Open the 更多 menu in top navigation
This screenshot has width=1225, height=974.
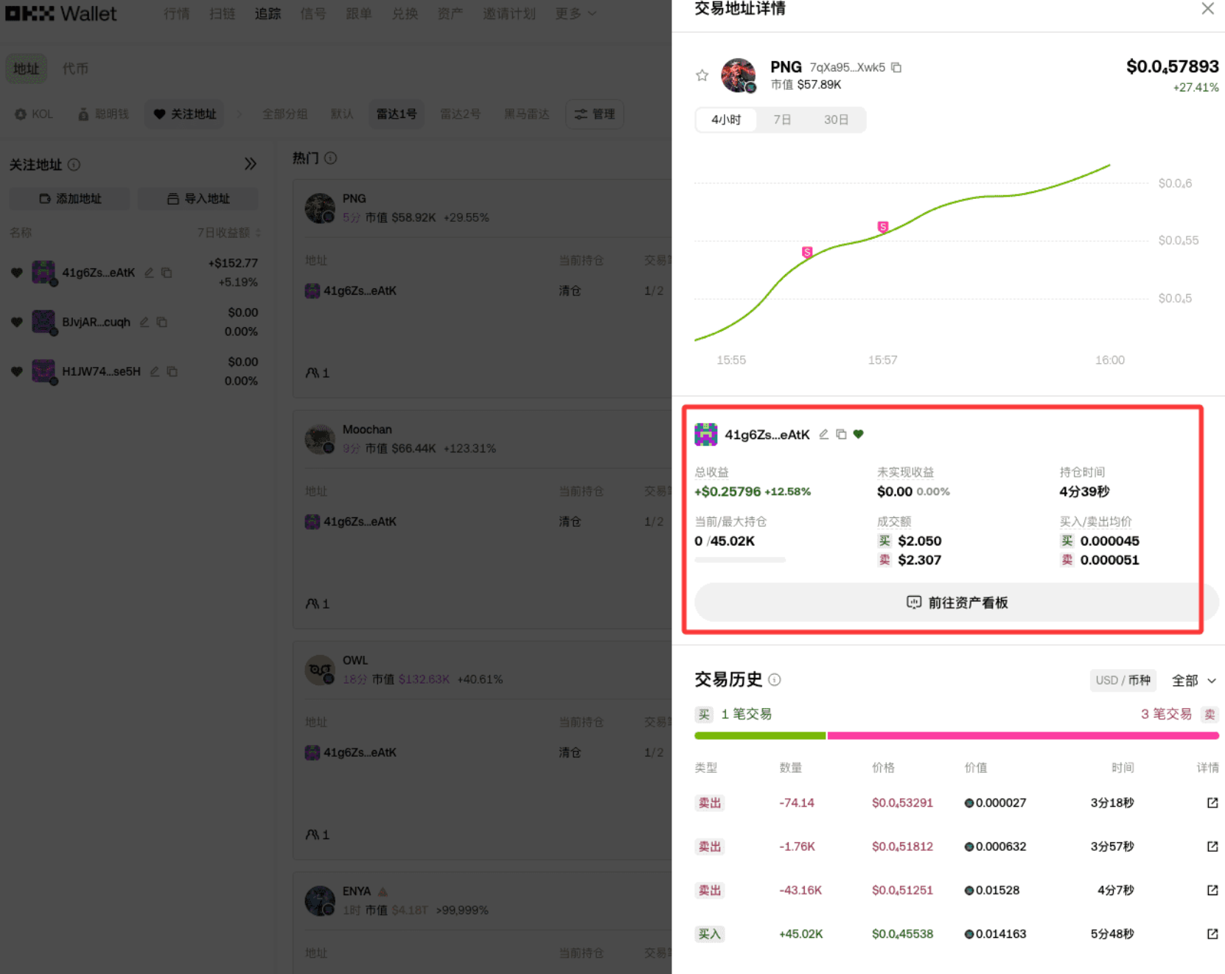(x=575, y=13)
